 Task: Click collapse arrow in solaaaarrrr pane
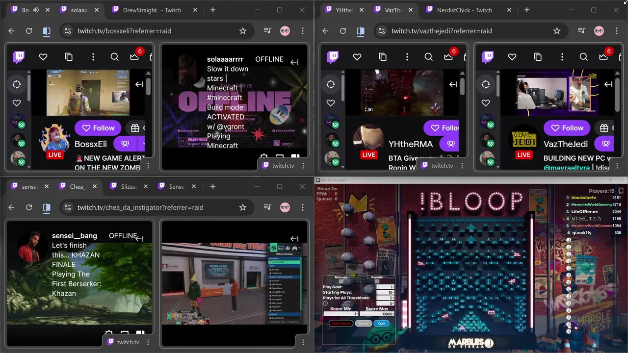(294, 62)
